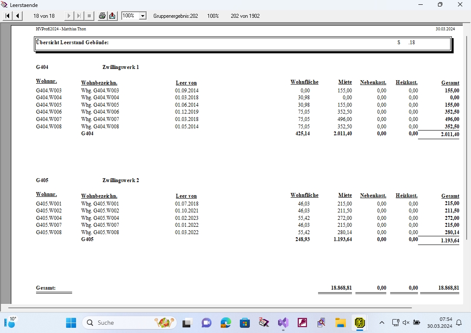Click the yellow HVProfi taskbar icon

pos(360,323)
